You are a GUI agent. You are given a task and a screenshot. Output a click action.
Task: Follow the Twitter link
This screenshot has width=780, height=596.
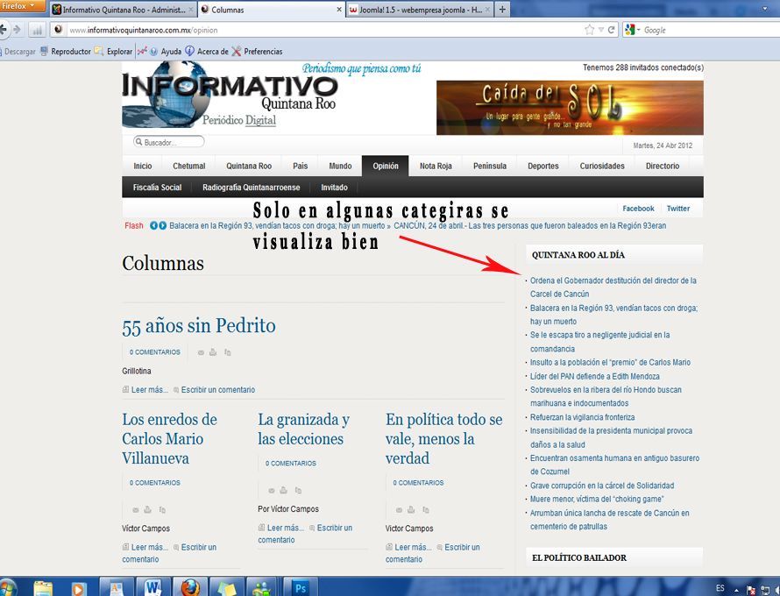pyautogui.click(x=678, y=209)
